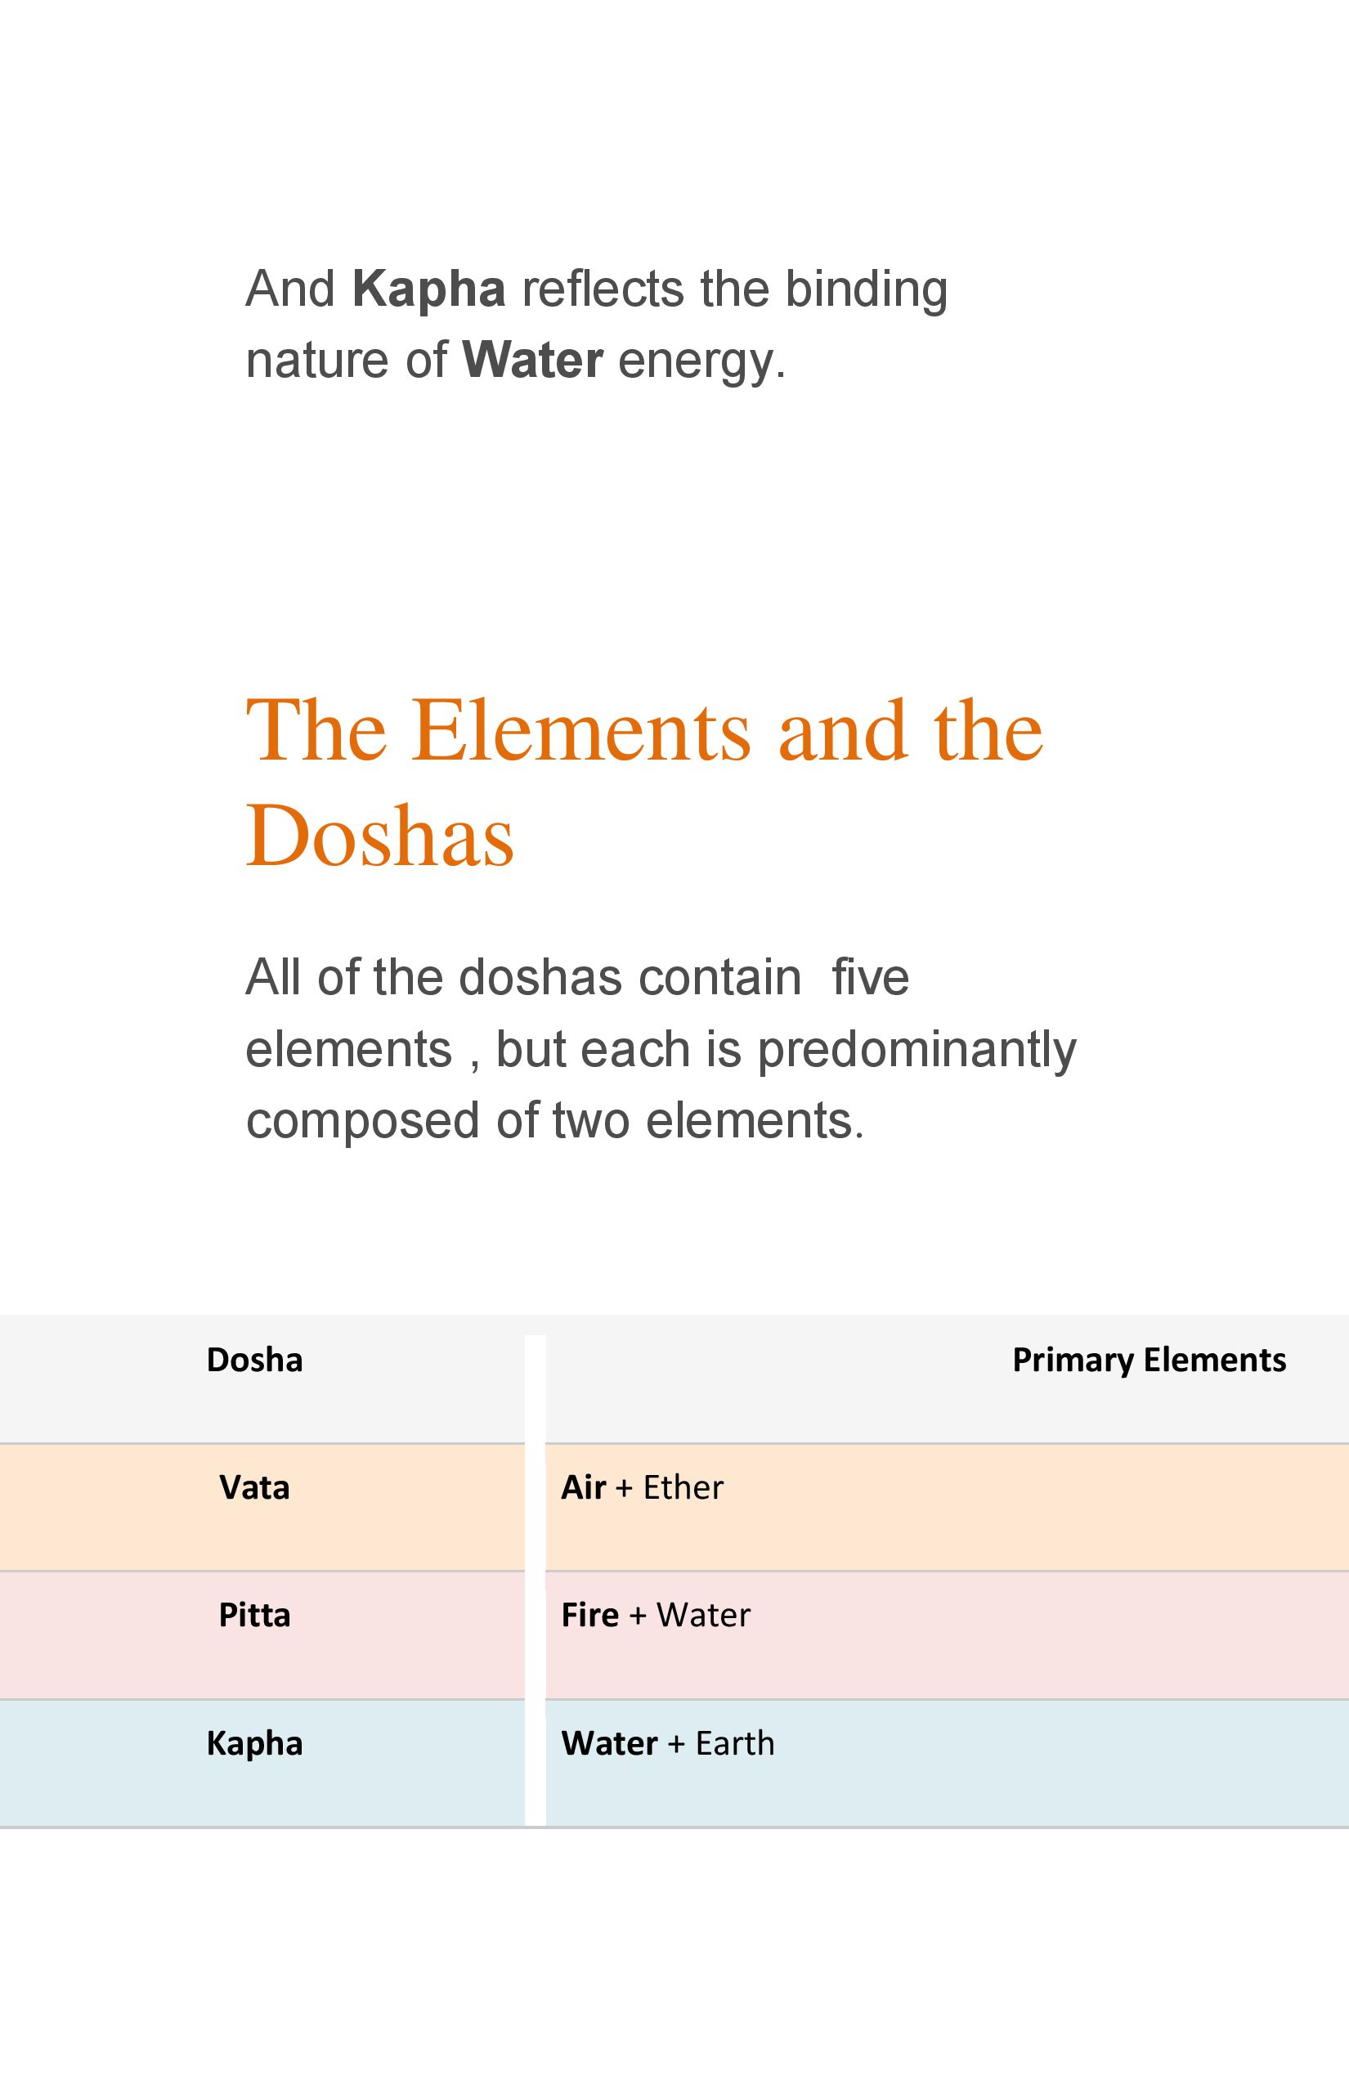Select the bold word 'Kapha' in the first paragraph
The height and width of the screenshot is (2085, 1349).
pyautogui.click(x=428, y=289)
